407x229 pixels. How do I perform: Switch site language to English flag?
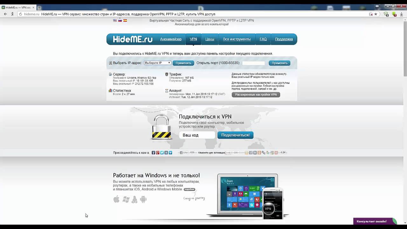[x=115, y=20]
